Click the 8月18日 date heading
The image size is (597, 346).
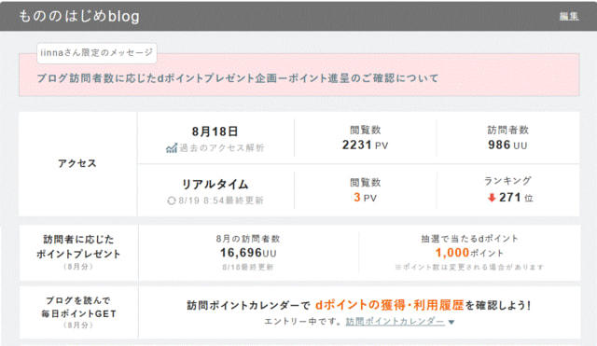coord(215,131)
